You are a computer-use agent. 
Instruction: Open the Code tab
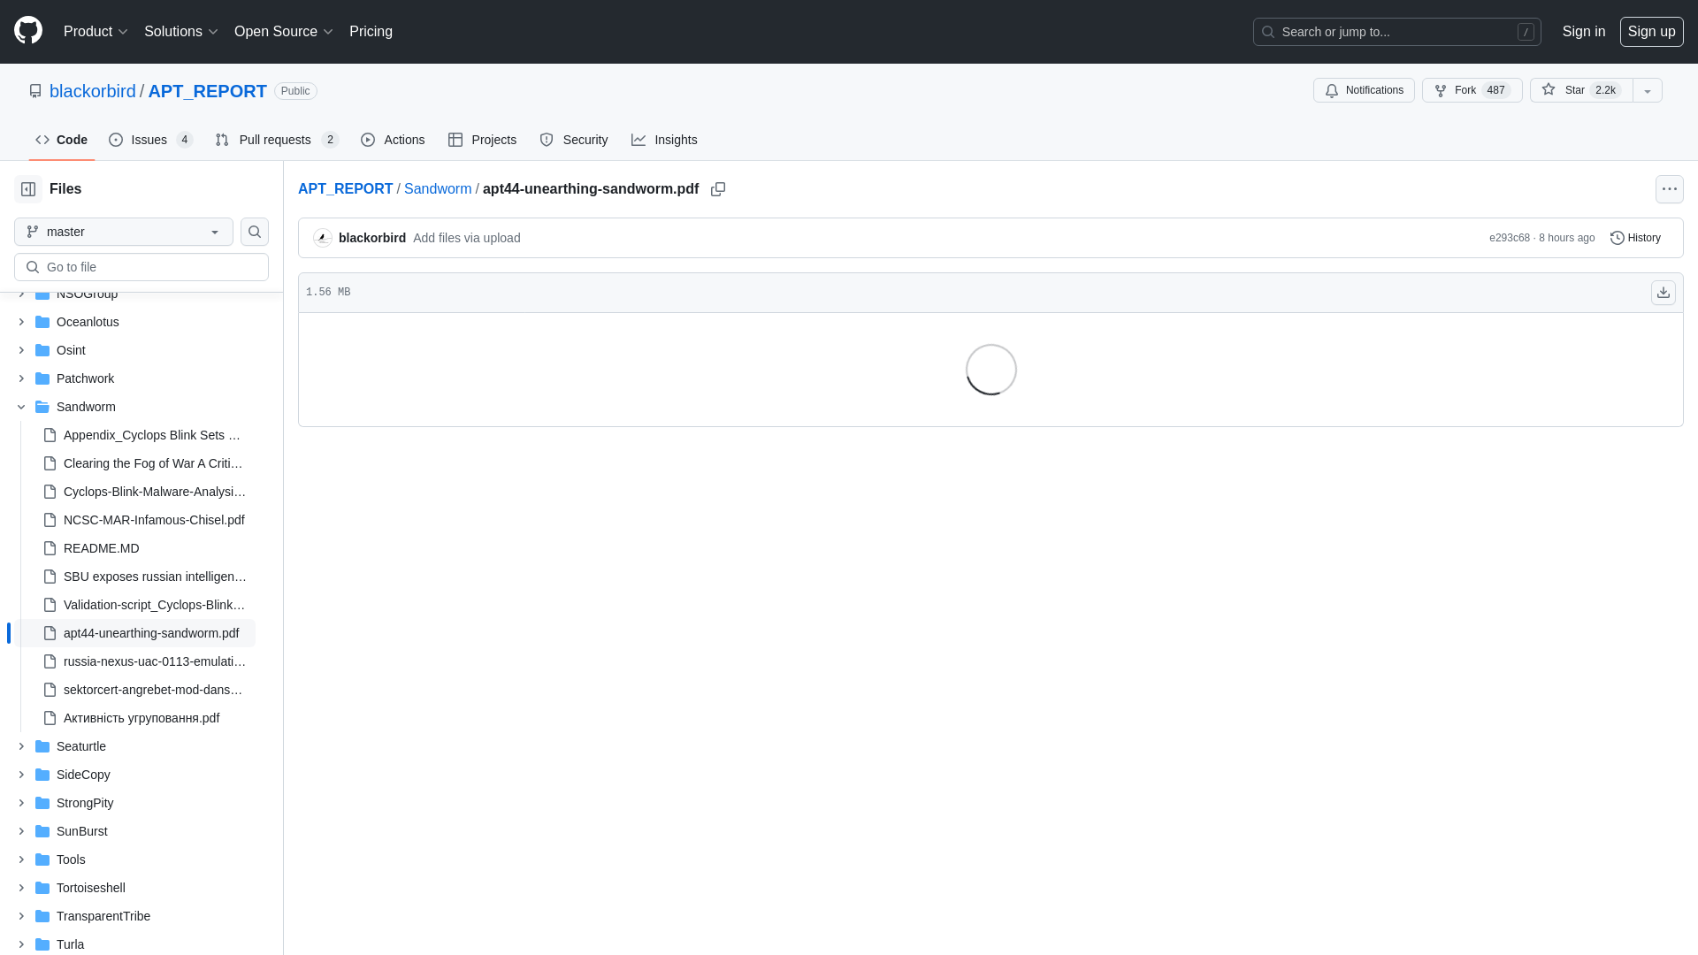[62, 140]
